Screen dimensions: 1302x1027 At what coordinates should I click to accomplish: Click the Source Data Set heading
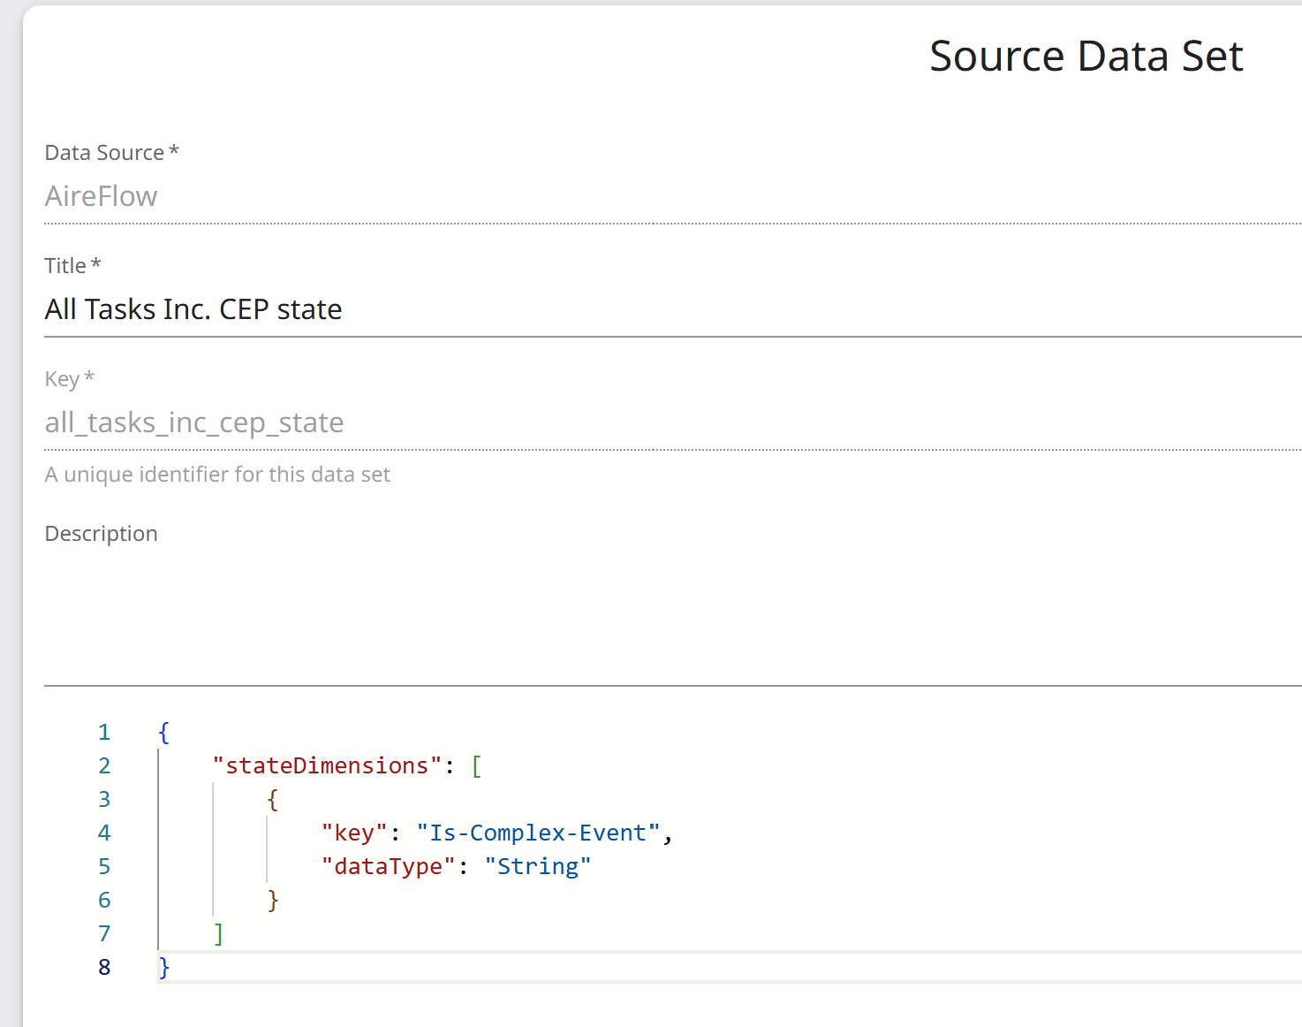click(x=1085, y=56)
